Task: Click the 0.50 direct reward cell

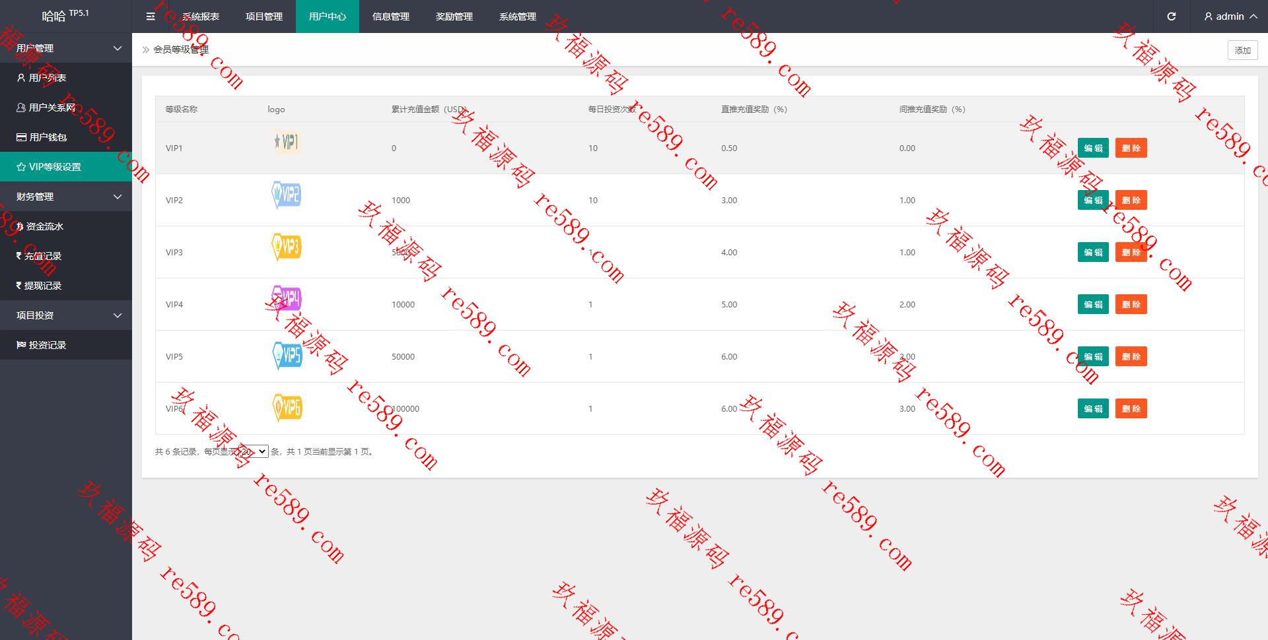Action: [x=729, y=148]
